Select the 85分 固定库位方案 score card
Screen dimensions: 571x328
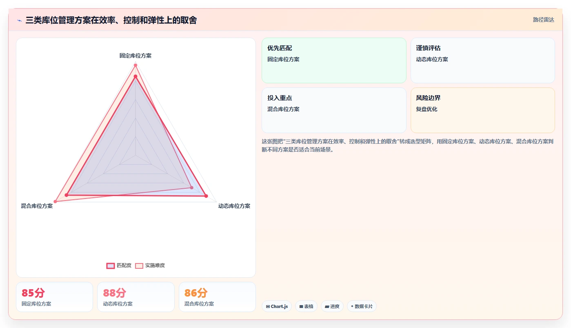pos(54,297)
